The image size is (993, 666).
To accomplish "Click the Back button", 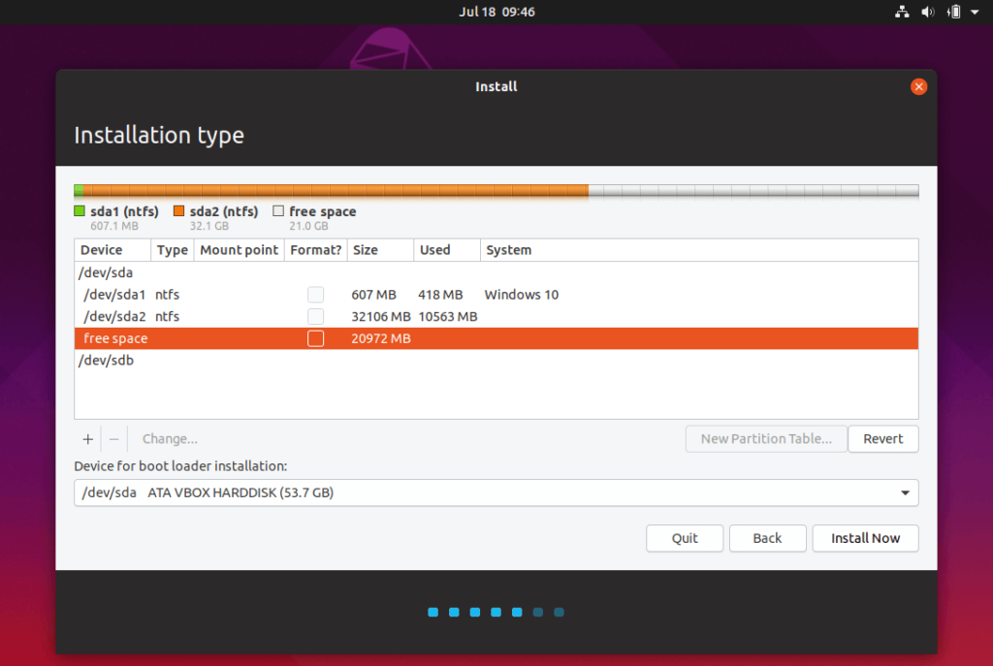I will click(767, 538).
